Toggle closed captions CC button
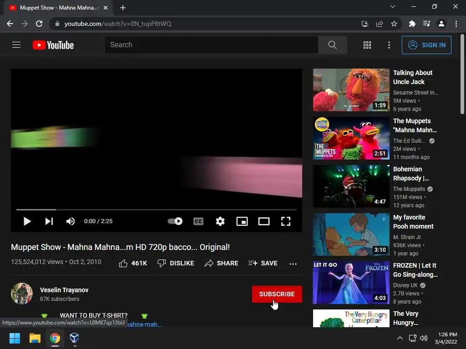This screenshot has height=349, width=466. point(198,221)
